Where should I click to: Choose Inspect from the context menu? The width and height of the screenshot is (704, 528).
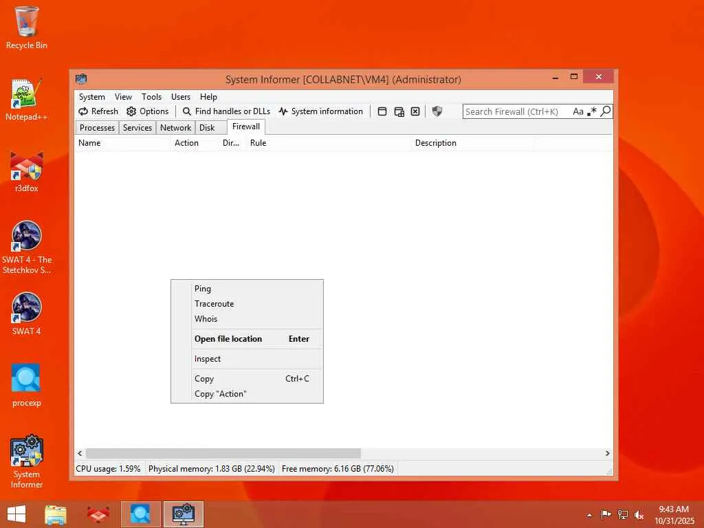point(247,359)
